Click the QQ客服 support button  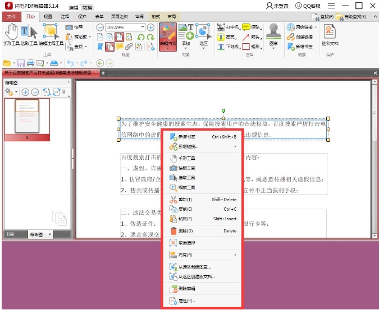click(x=308, y=6)
